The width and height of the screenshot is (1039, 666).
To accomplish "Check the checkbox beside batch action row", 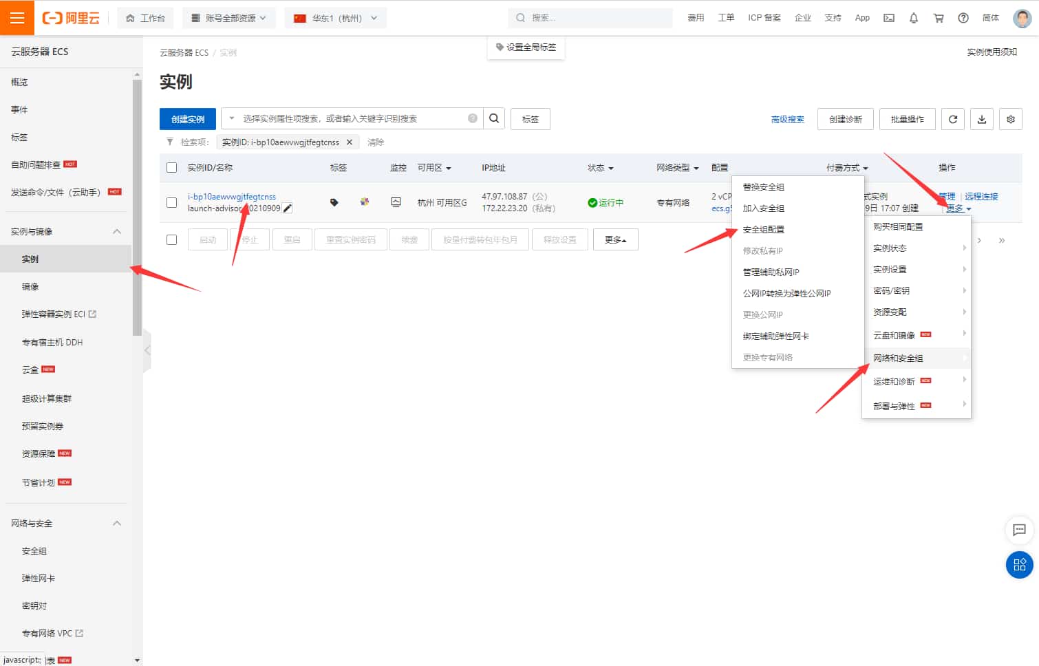I will click(x=171, y=239).
